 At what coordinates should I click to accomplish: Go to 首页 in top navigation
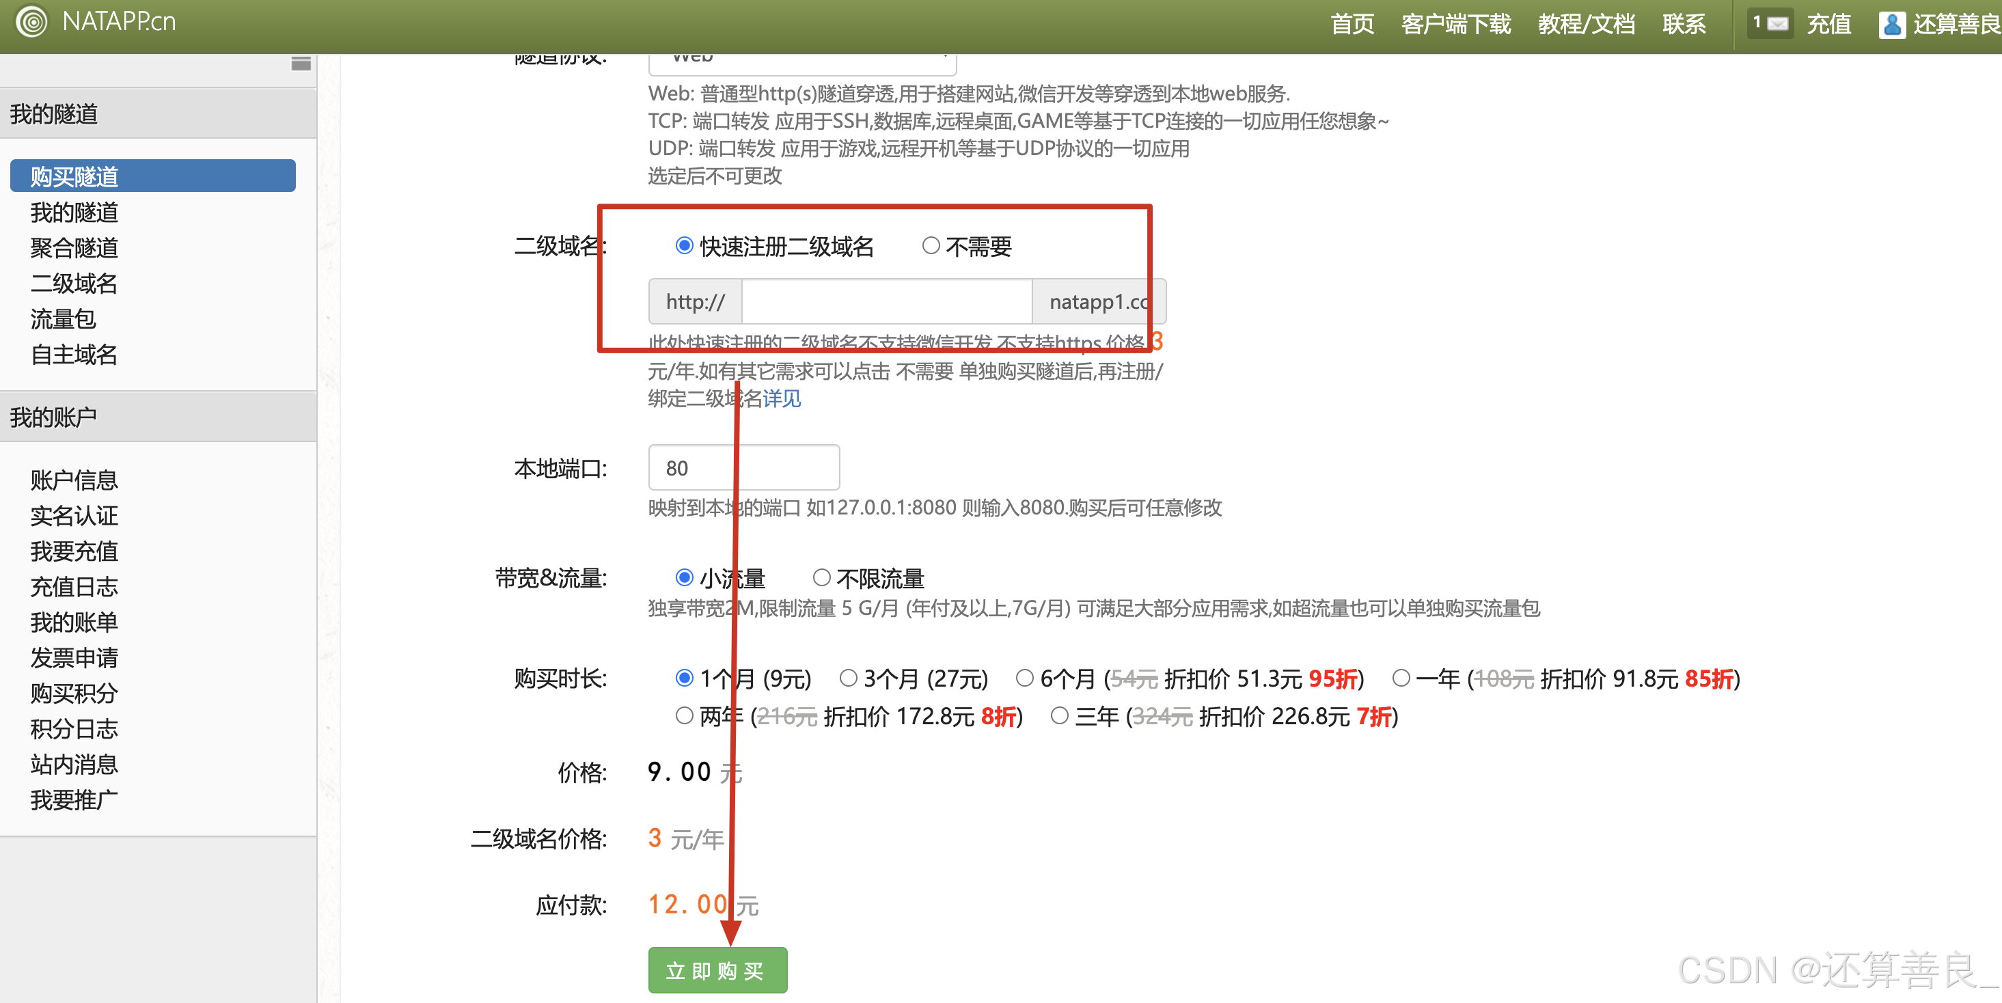(1352, 24)
